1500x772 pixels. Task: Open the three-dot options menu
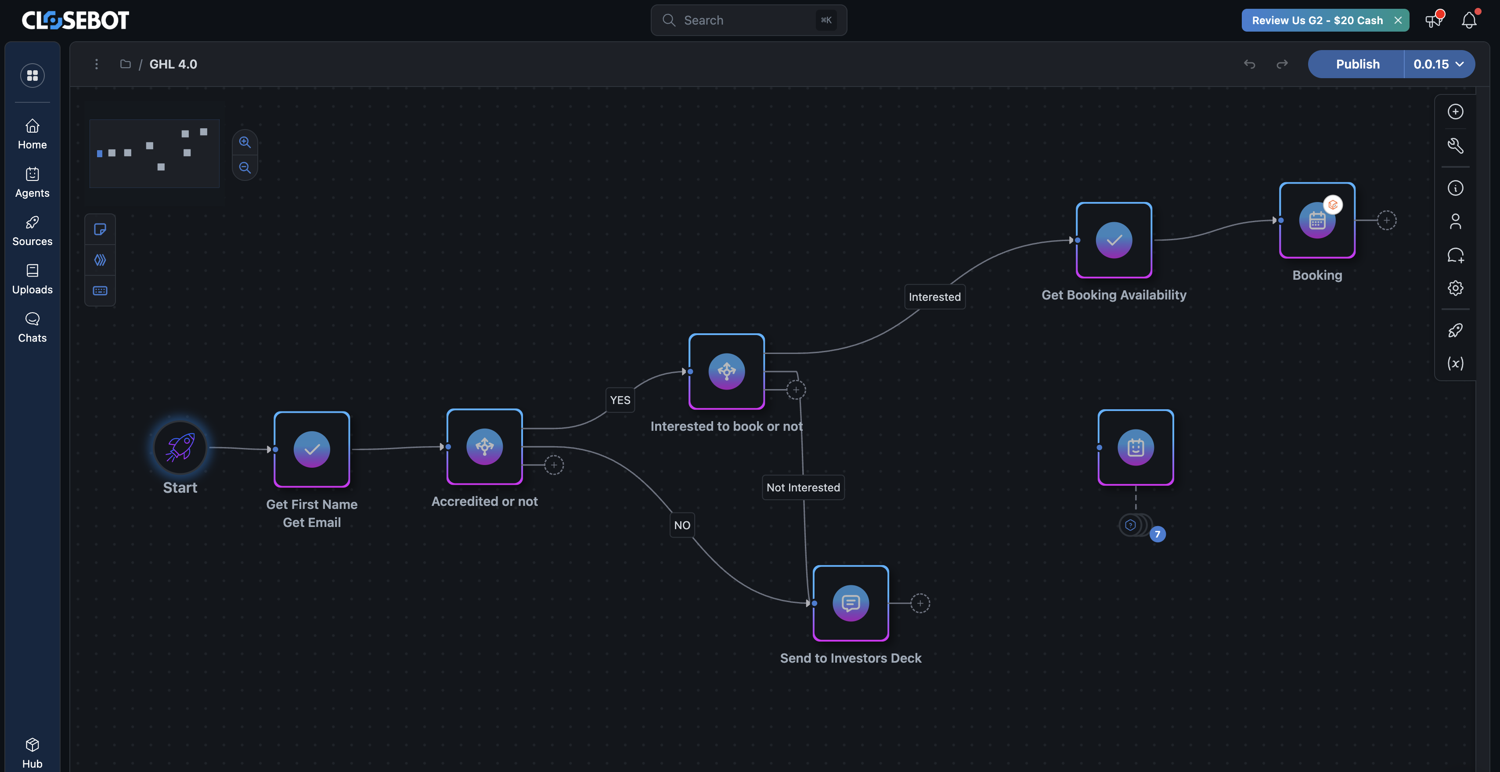coord(97,64)
